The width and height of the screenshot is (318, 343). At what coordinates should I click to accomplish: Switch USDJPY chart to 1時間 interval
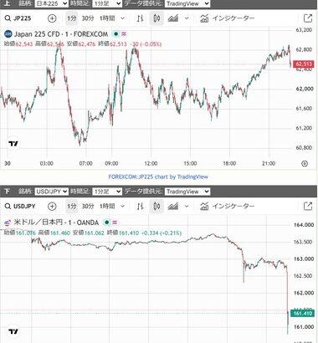[x=107, y=207]
